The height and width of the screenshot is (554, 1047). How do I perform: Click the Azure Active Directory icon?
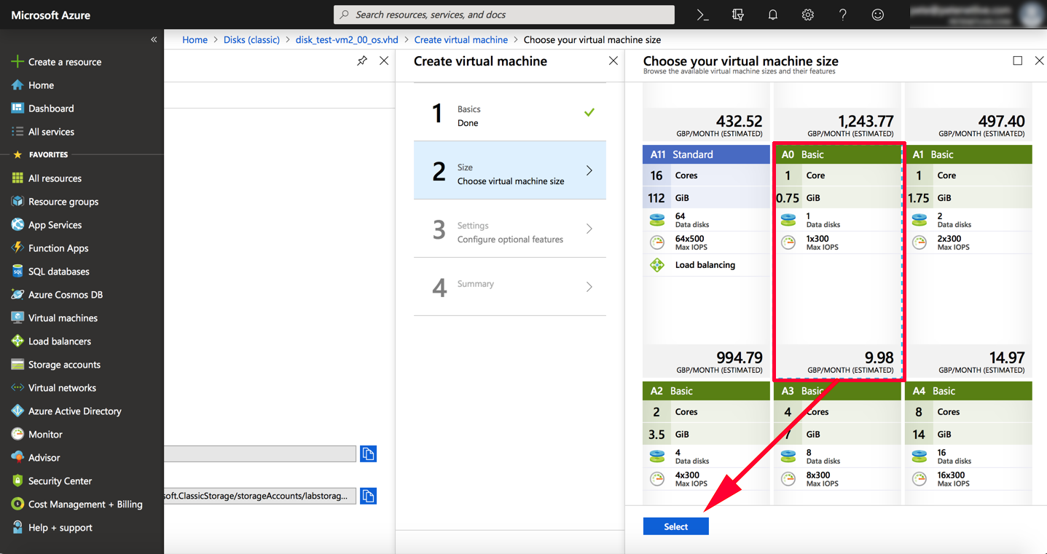coord(17,411)
